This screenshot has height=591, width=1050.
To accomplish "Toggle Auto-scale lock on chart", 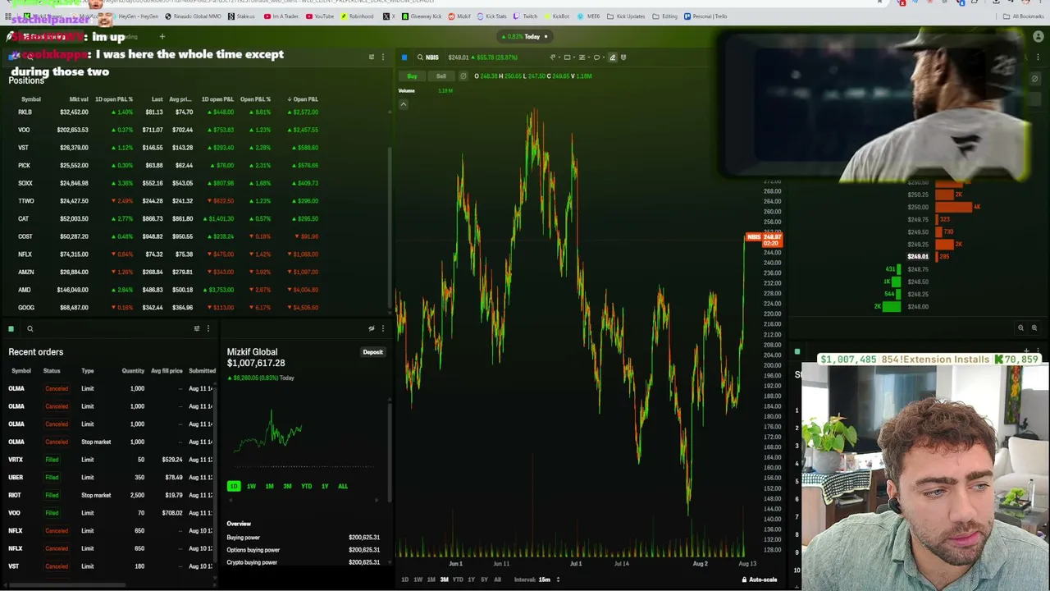I will pyautogui.click(x=759, y=580).
